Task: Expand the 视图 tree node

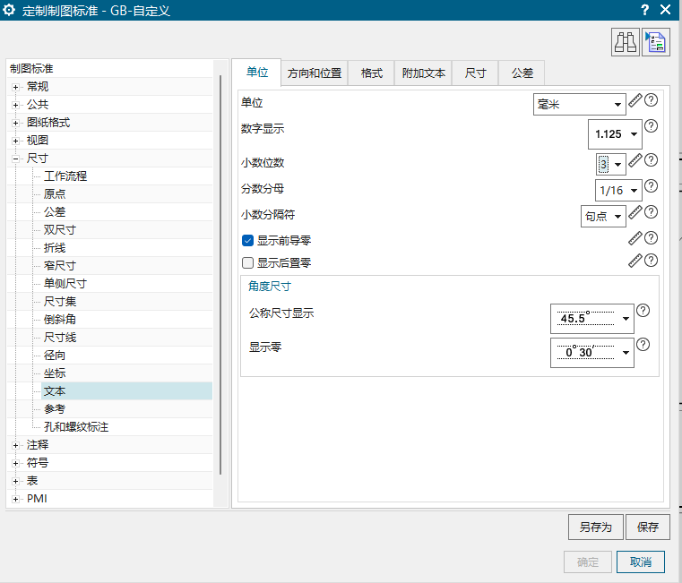Action: click(x=15, y=141)
